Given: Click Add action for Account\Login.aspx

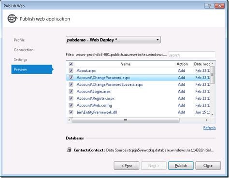Looking at the screenshot, I should point(181,91).
